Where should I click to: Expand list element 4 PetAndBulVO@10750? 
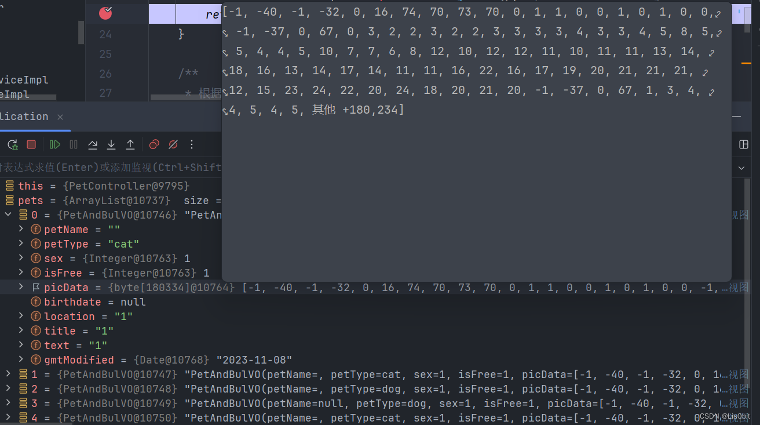(8, 417)
